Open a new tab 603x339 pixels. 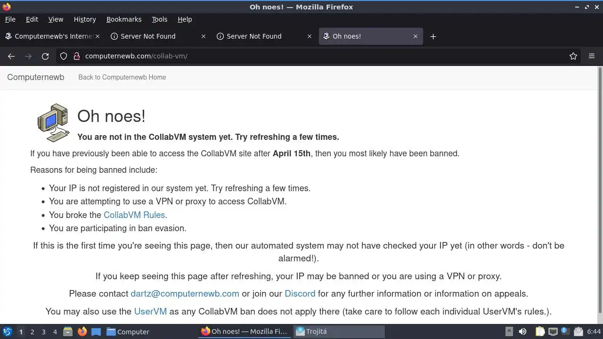[x=433, y=36]
